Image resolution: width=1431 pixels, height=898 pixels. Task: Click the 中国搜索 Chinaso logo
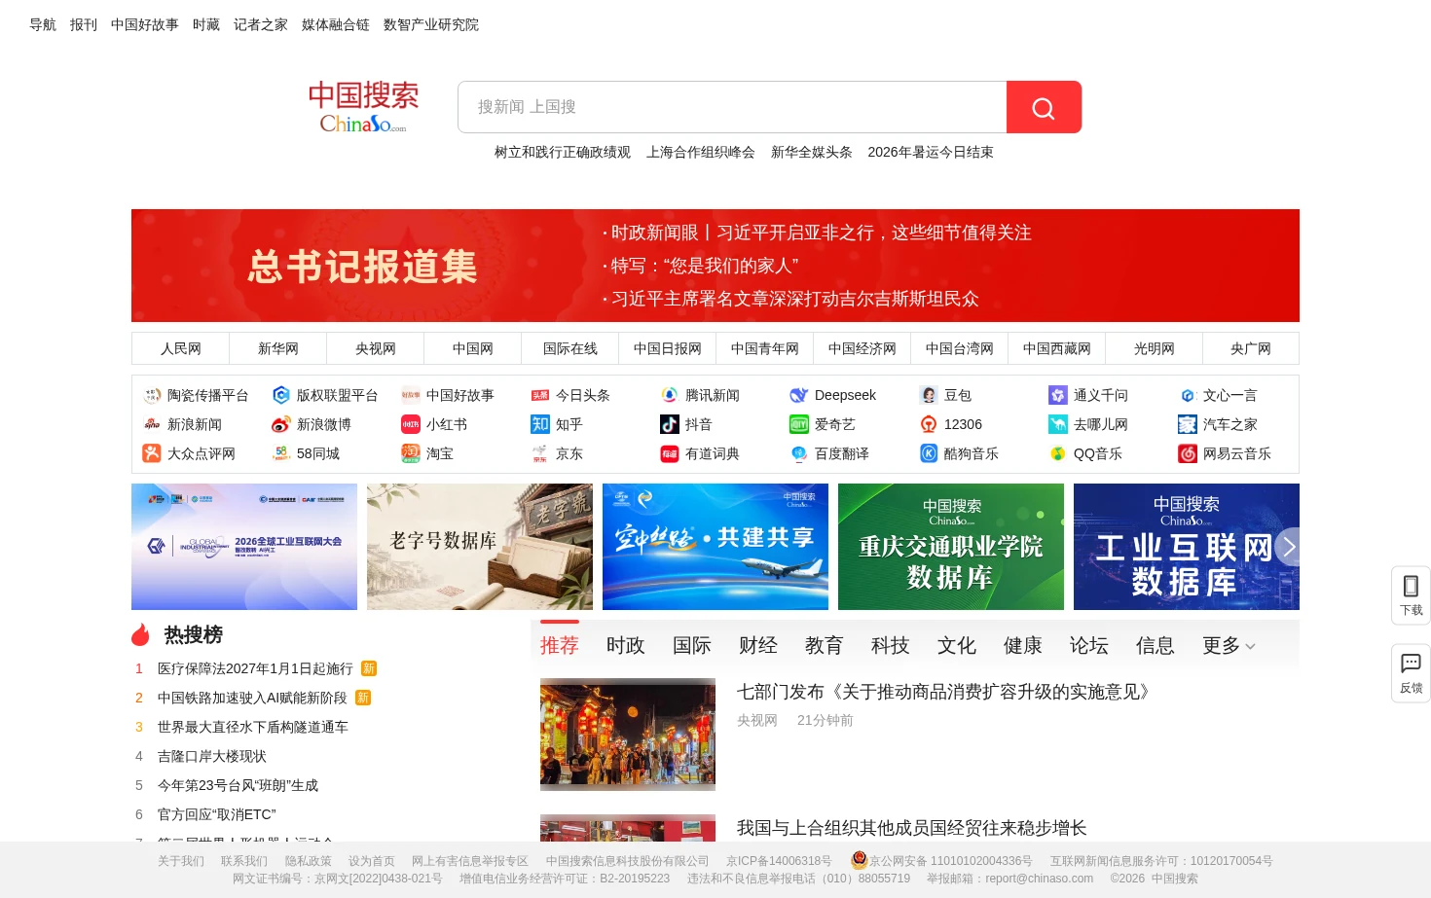coord(363,107)
